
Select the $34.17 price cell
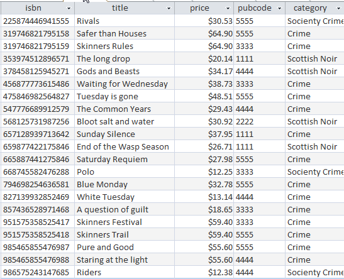point(204,71)
